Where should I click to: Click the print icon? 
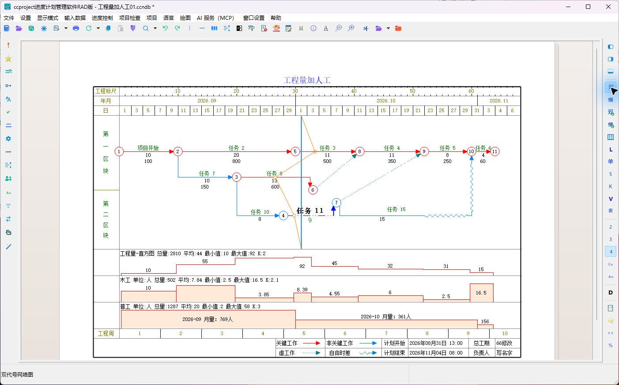pos(76,28)
